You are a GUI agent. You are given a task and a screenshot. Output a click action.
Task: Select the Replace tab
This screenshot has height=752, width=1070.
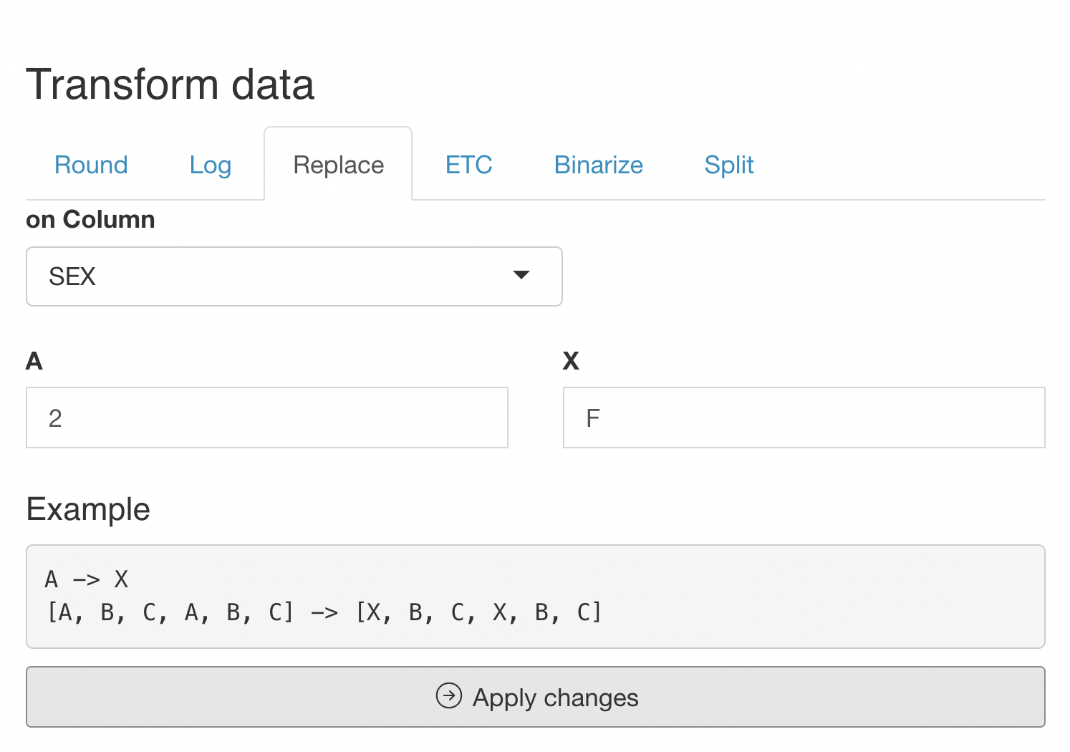point(339,165)
